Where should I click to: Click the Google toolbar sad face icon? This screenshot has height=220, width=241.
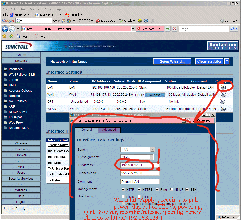click(x=146, y=21)
